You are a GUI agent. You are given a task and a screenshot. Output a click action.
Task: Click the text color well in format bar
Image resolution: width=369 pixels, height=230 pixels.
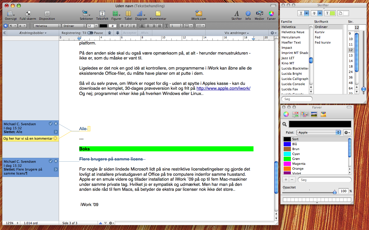pyautogui.click(x=103, y=26)
